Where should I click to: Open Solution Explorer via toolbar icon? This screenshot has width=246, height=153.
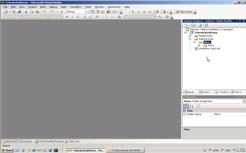click(x=92, y=12)
